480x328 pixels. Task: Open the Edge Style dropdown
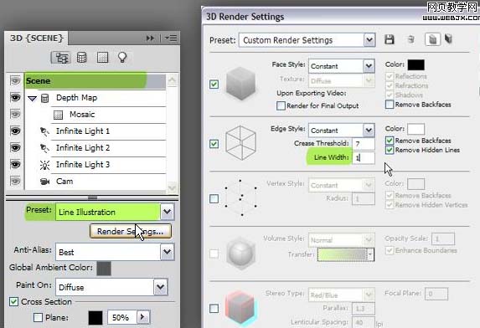[369, 131]
